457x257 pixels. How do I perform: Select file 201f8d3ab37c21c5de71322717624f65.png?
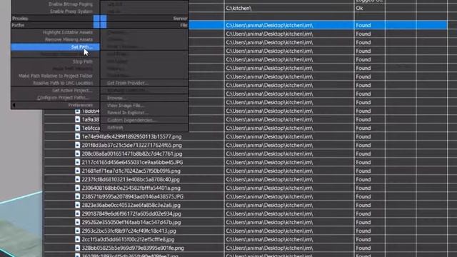pyautogui.click(x=131, y=145)
